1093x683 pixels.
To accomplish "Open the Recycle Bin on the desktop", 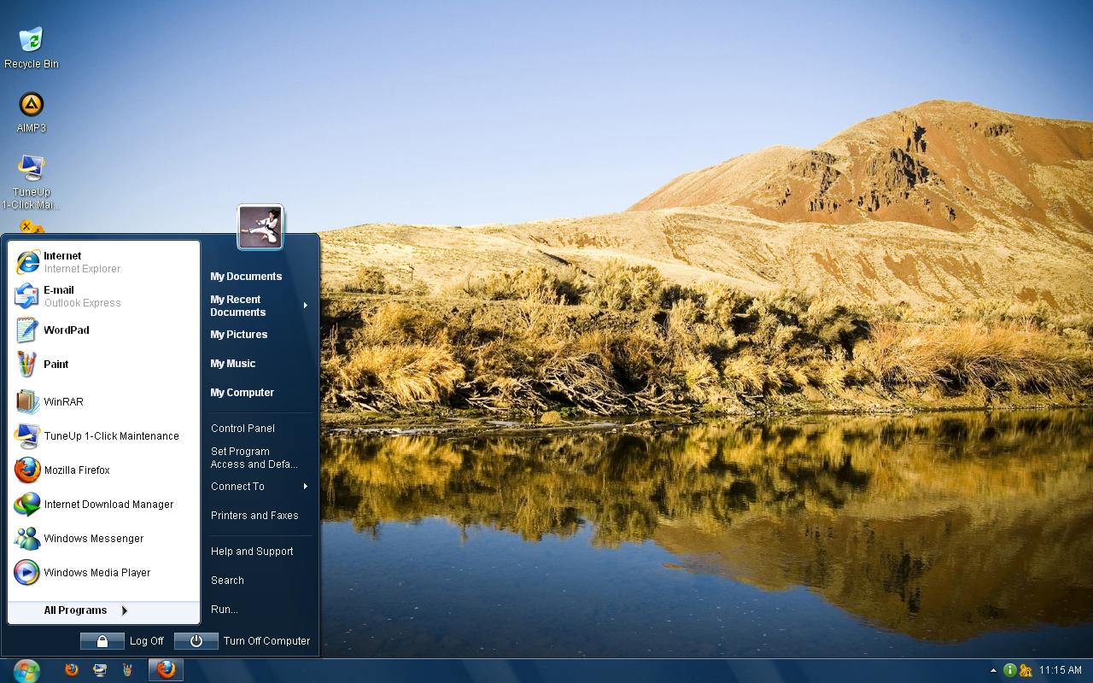I will tap(32, 38).
